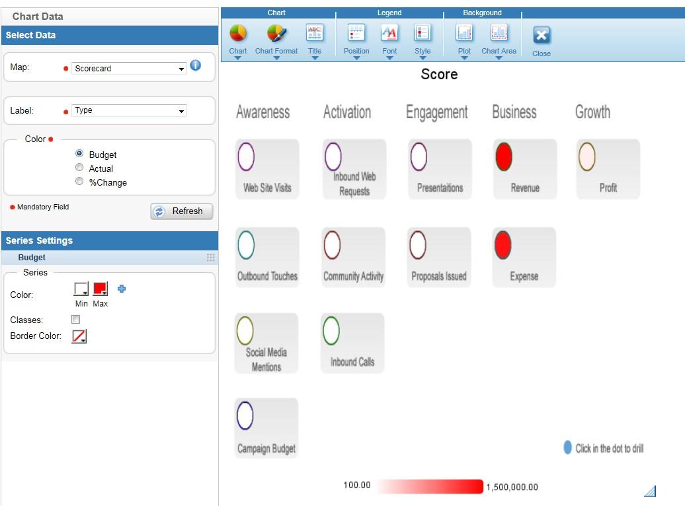Click the Profit indicator circle
Screen dimensions: 685x506
point(586,157)
